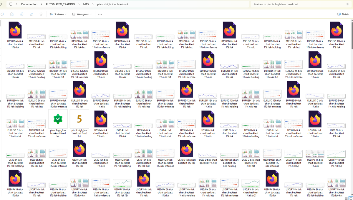The height and width of the screenshot is (200, 353).
Task: Select the Firefox HTML file US30 6h 1% risk
Action: point(208,119)
